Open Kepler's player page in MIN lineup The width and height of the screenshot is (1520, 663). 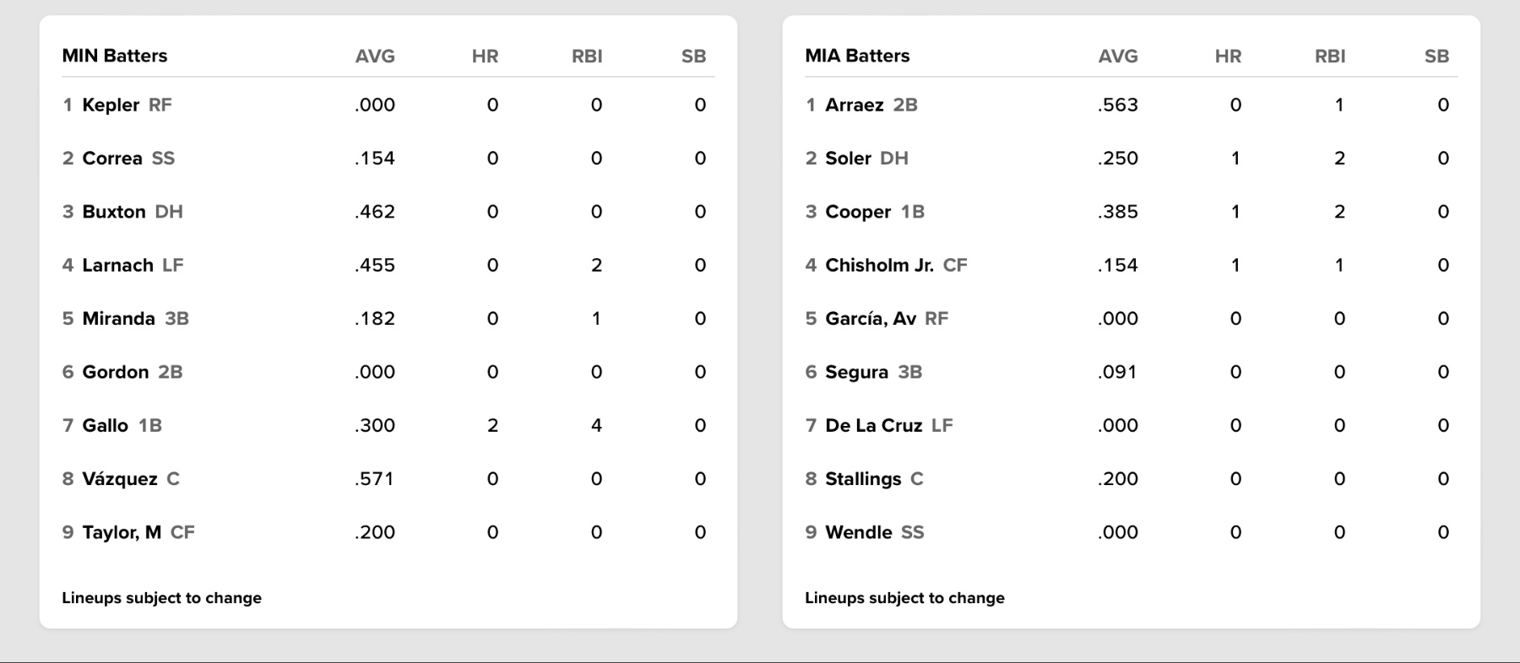[x=111, y=105]
